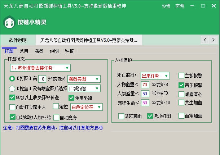
Task: Click the 环或包满 label
Action: (57, 79)
